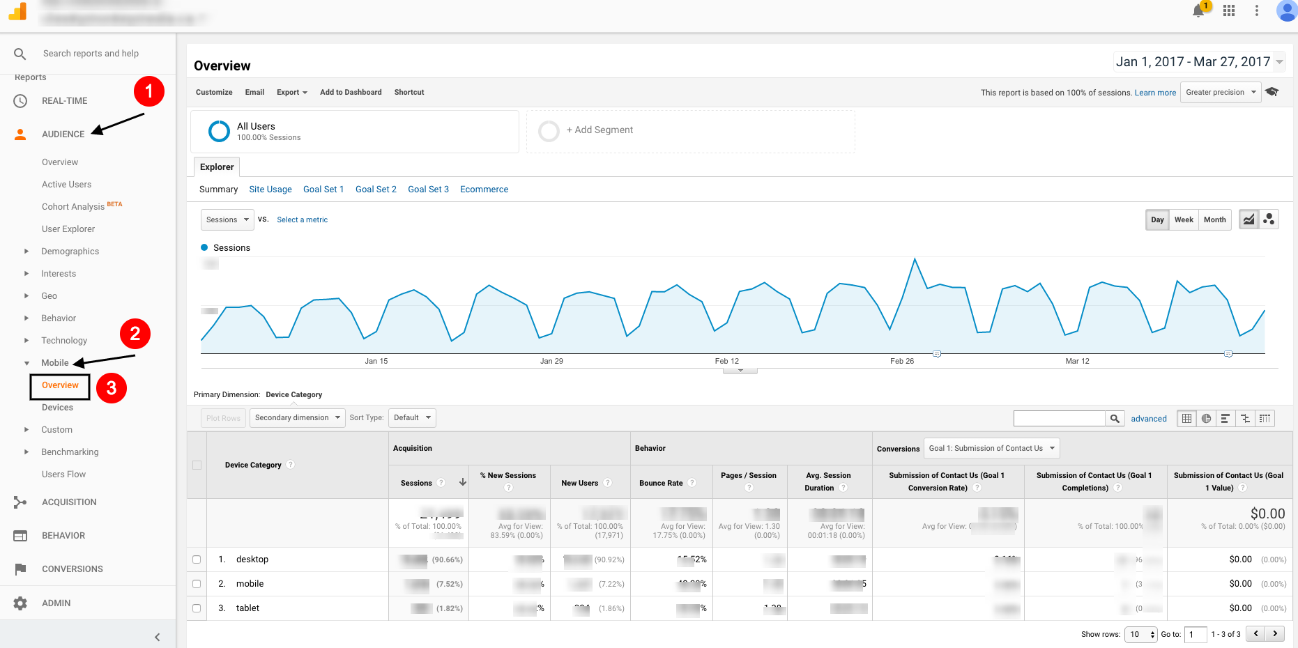
Task: Click Add Segment
Action: pyautogui.click(x=600, y=130)
